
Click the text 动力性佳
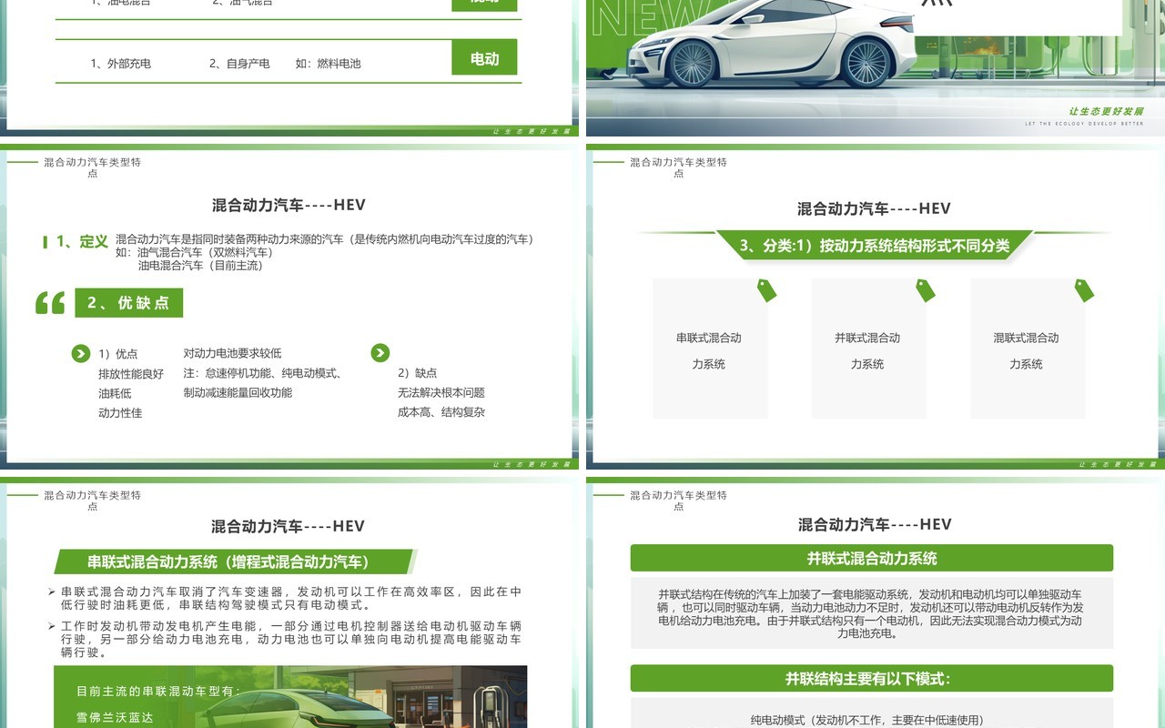[120, 413]
